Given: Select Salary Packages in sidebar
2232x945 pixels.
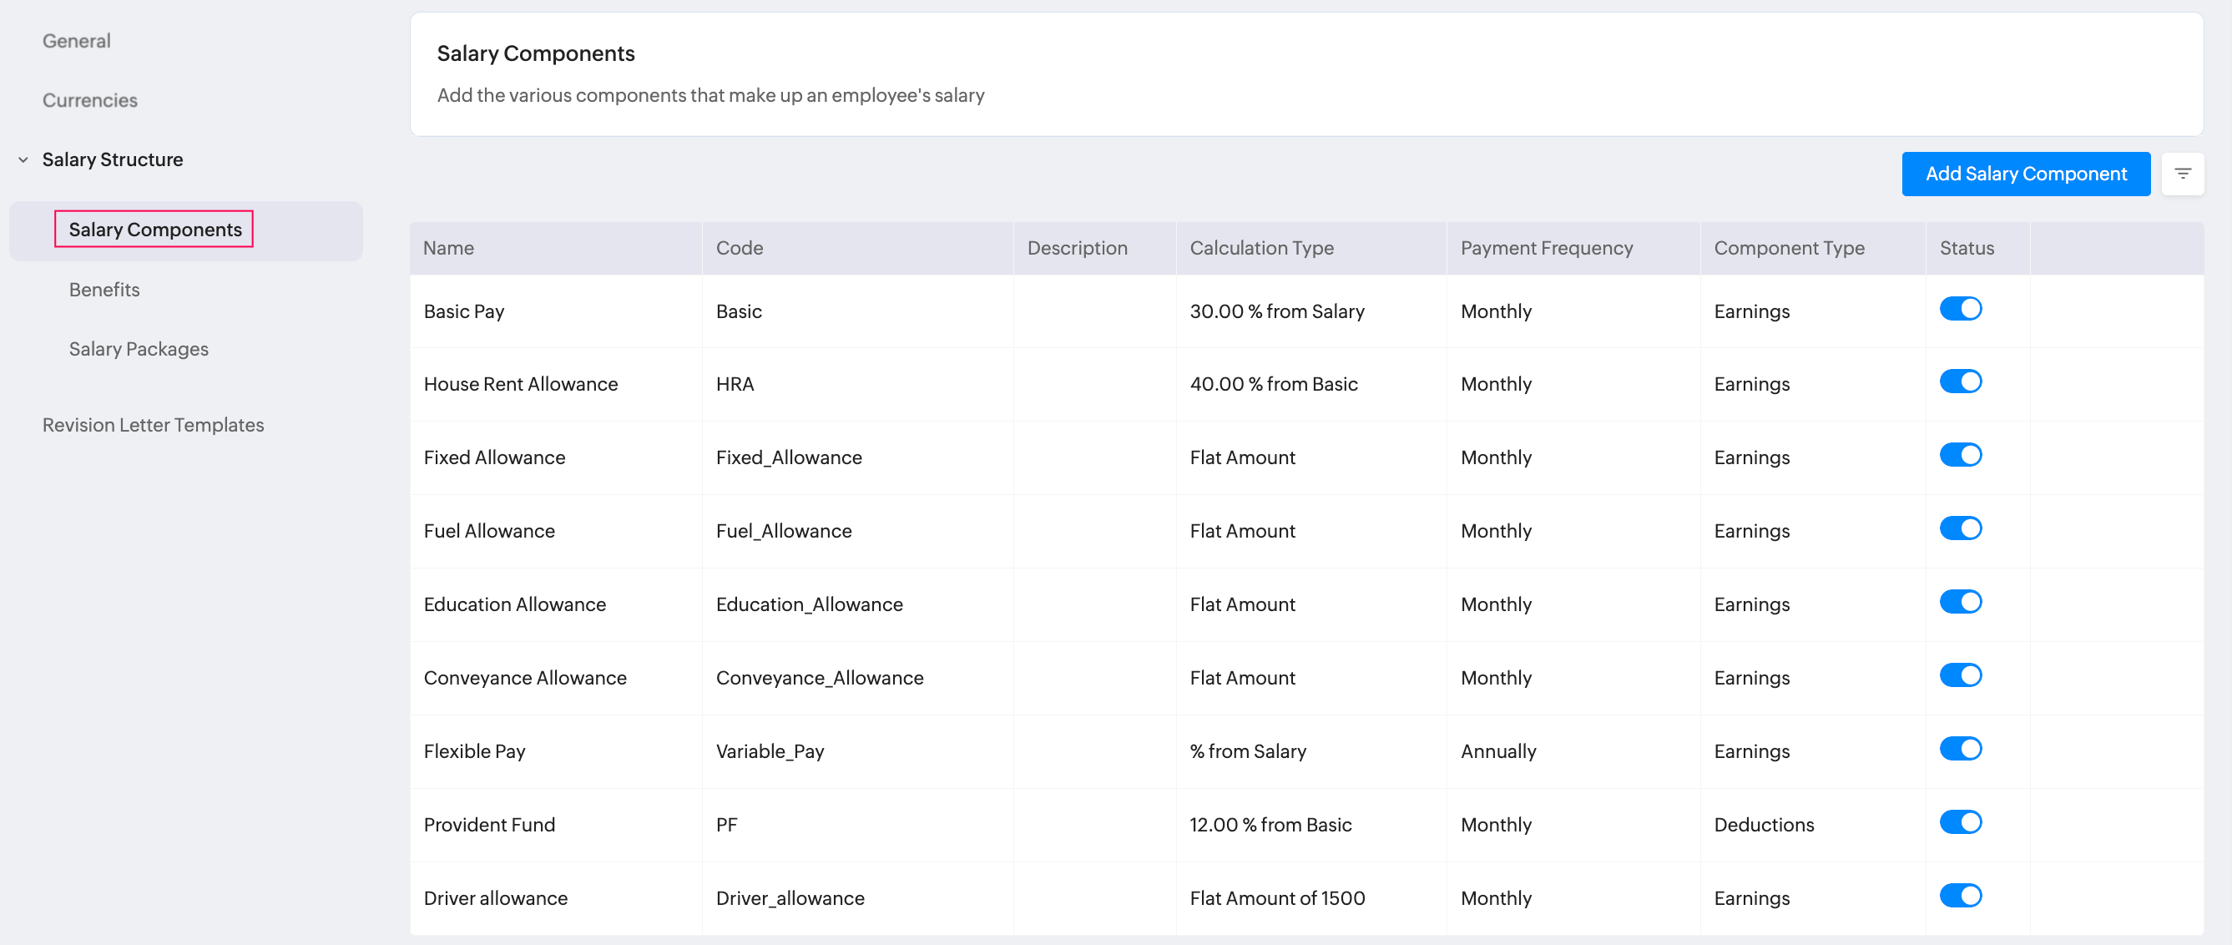Looking at the screenshot, I should (x=139, y=350).
